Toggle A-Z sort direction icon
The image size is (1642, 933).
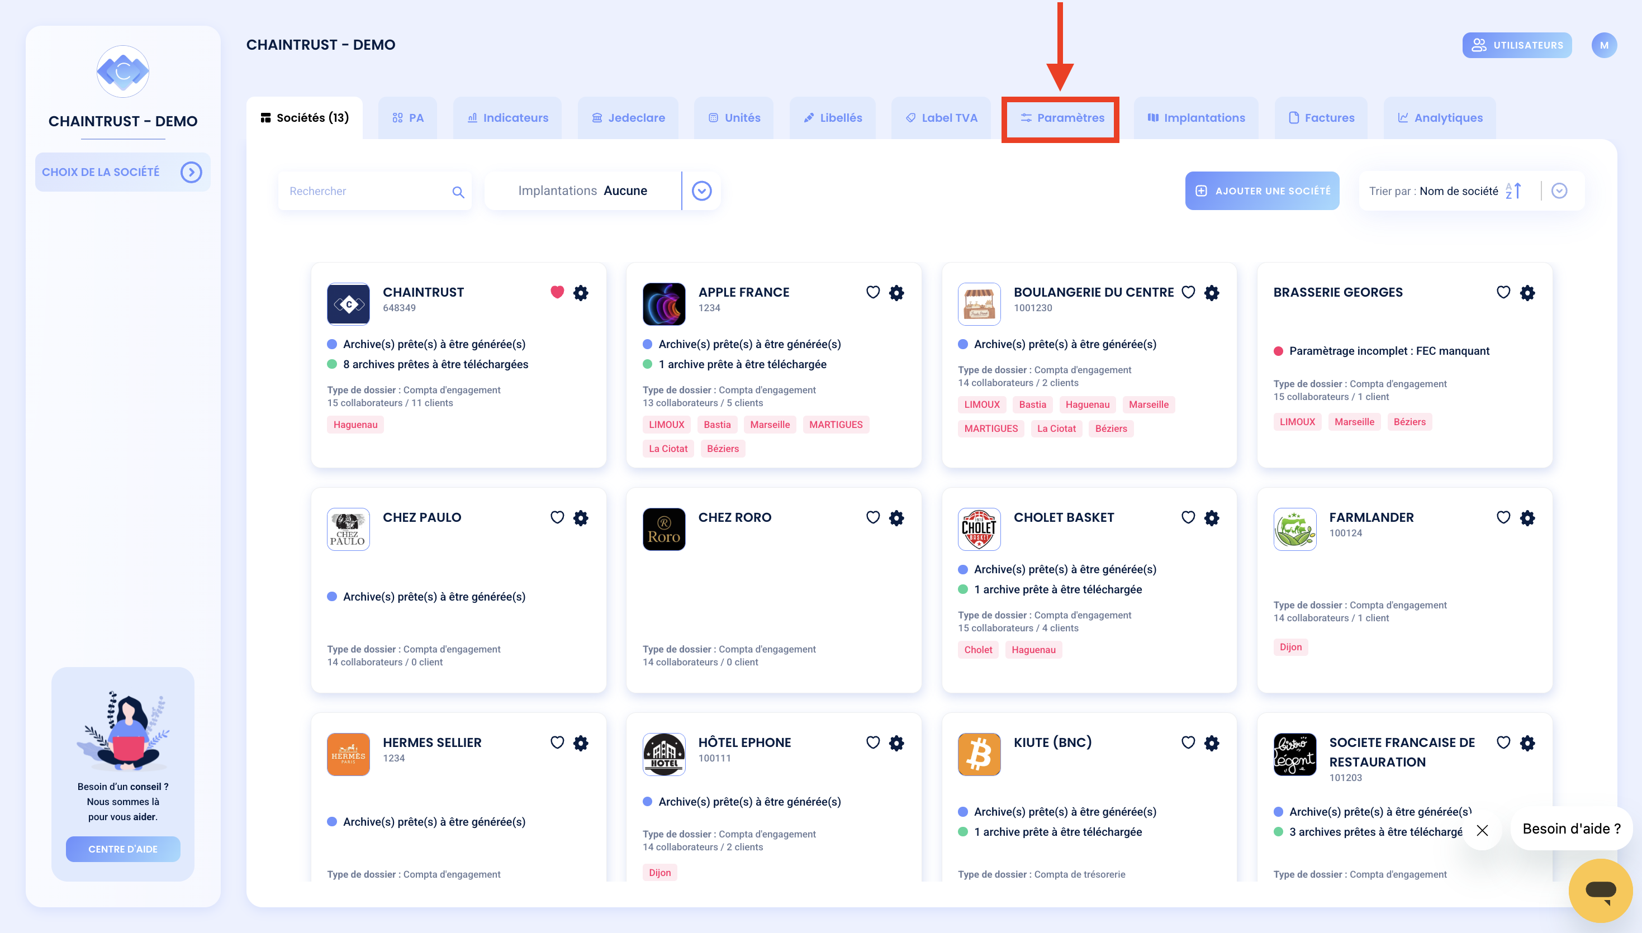pos(1513,191)
